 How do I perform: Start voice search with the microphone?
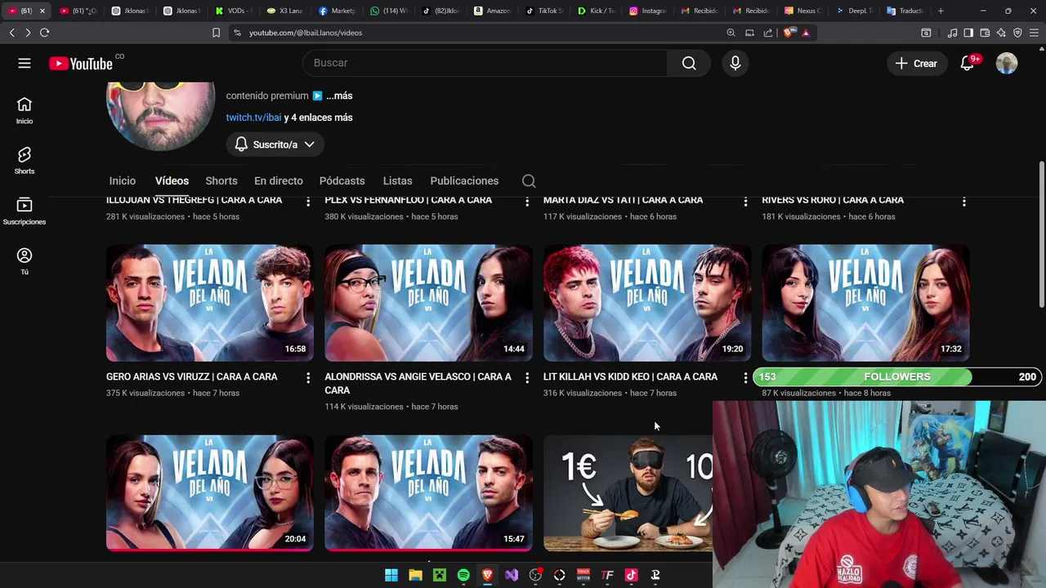point(735,63)
